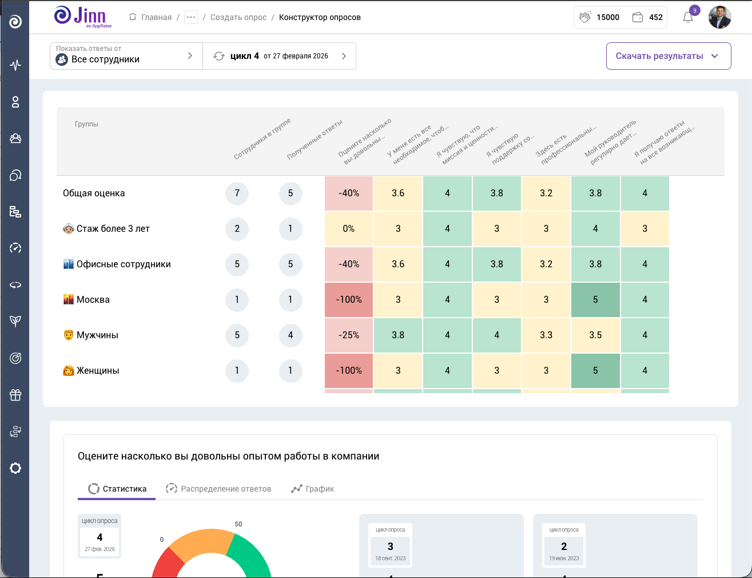
Task: Click the Мужчины group row
Action: click(x=90, y=335)
